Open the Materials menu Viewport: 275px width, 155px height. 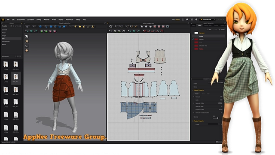click(46, 20)
